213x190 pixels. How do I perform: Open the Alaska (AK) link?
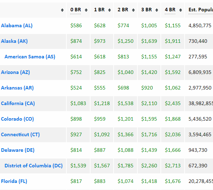tap(14, 41)
